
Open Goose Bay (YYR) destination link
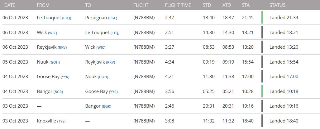[102, 91]
